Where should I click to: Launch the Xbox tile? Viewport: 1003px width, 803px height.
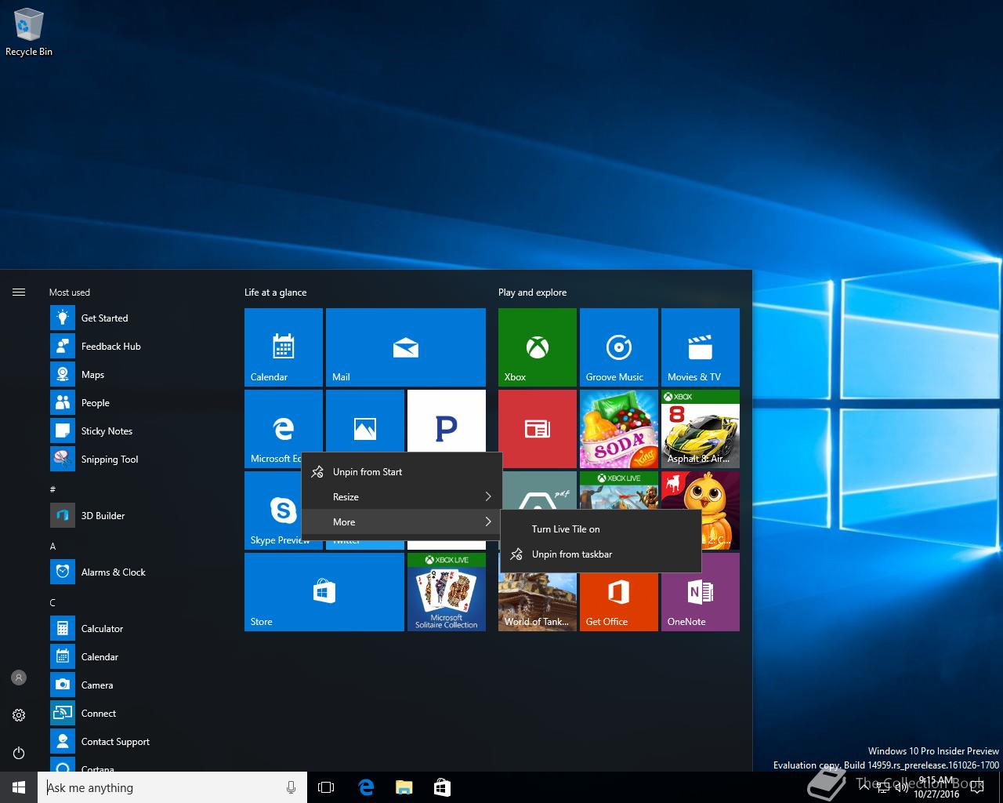click(538, 347)
